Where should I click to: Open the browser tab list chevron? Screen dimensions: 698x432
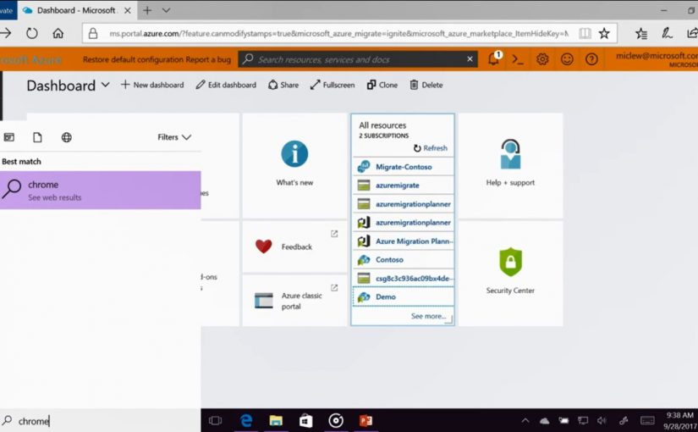(x=166, y=10)
